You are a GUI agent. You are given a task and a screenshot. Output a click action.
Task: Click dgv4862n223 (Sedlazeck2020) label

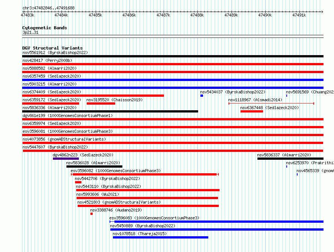point(83,155)
